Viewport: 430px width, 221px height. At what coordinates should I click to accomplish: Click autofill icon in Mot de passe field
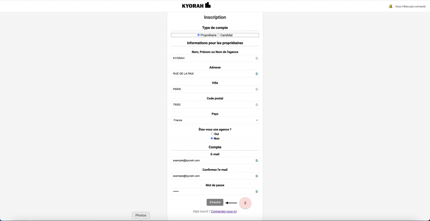pos(257,192)
